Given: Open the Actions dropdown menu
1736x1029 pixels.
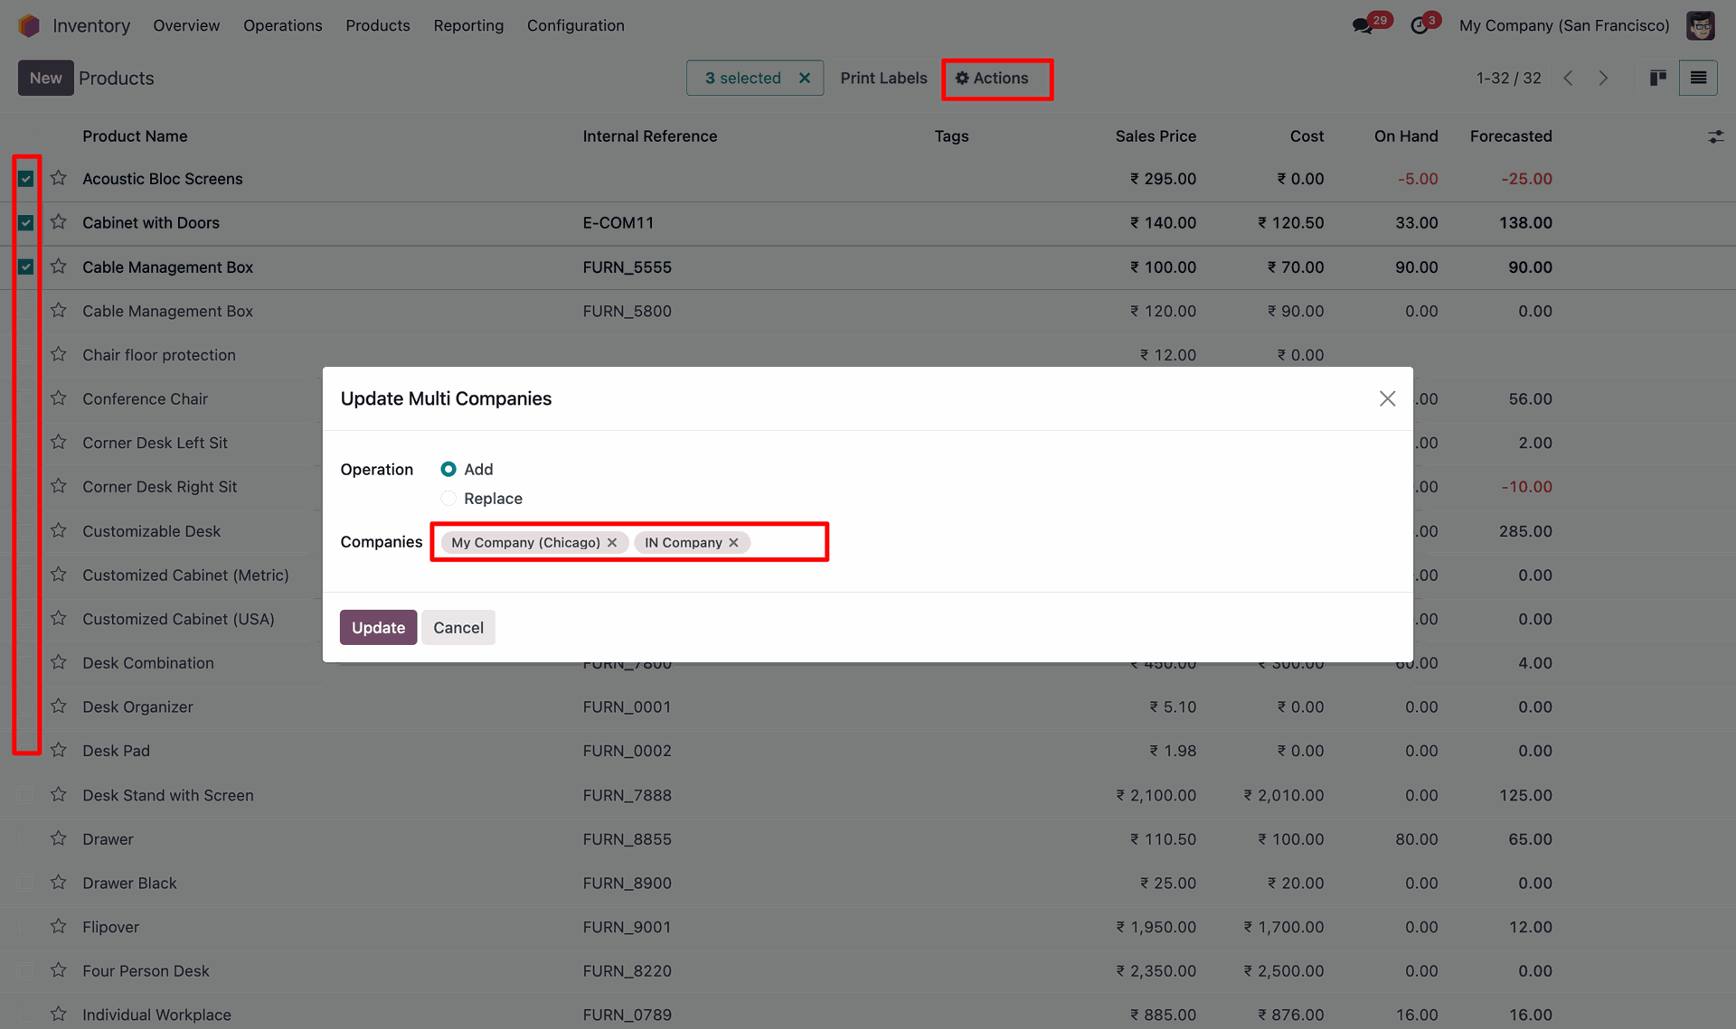Looking at the screenshot, I should 993,78.
